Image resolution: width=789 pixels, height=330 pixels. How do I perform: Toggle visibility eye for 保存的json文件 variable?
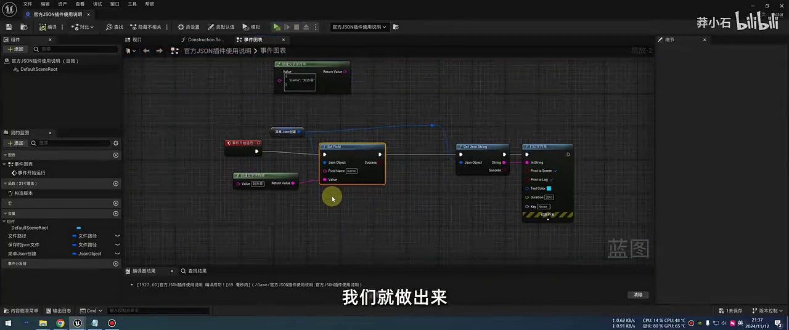[x=117, y=244]
